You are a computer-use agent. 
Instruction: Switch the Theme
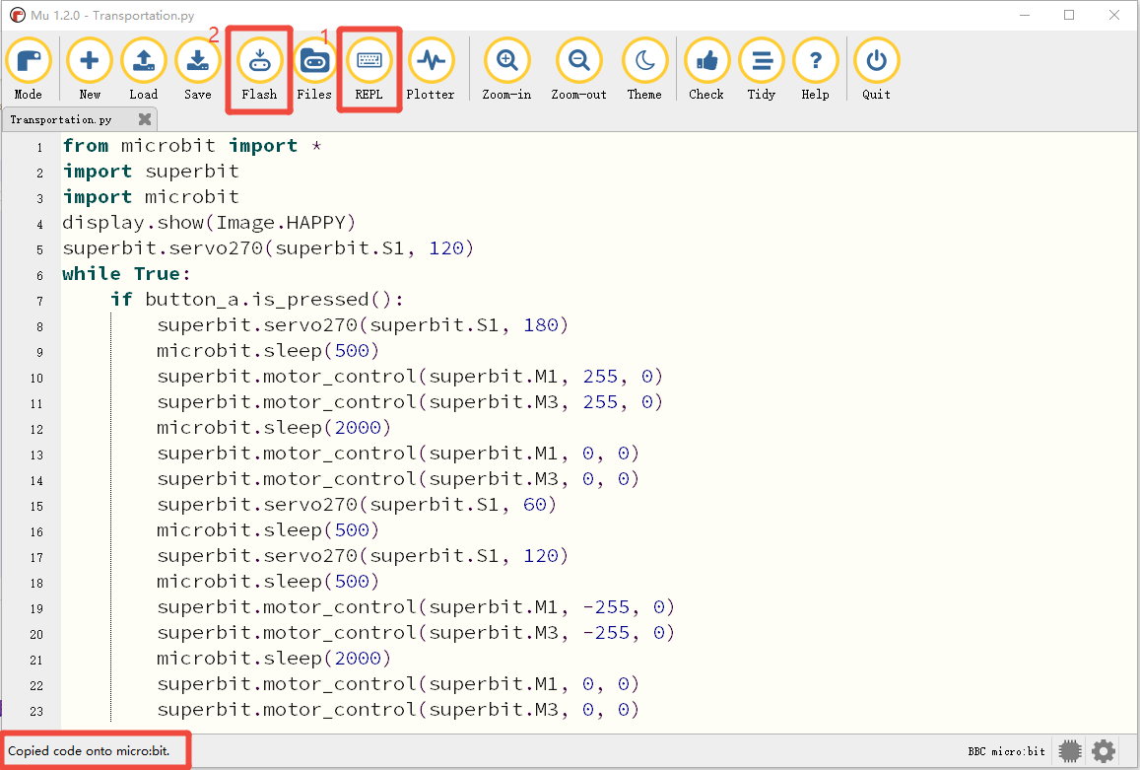pyautogui.click(x=645, y=69)
